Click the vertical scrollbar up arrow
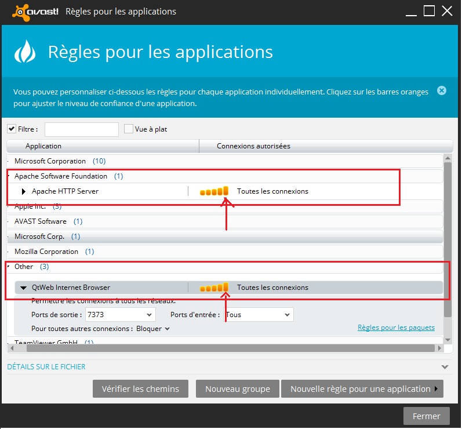Screen dimensions: 462x429 (x=448, y=158)
